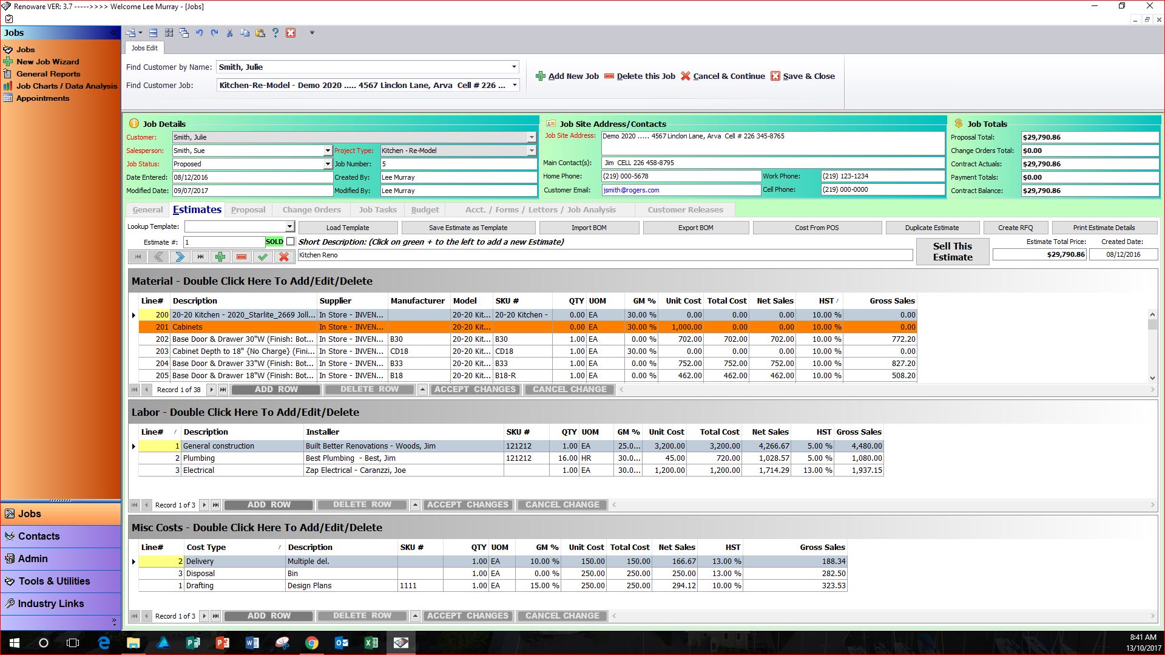Click the red X close icon in the top toolbar
Image resolution: width=1165 pixels, height=655 pixels.
pos(291,33)
